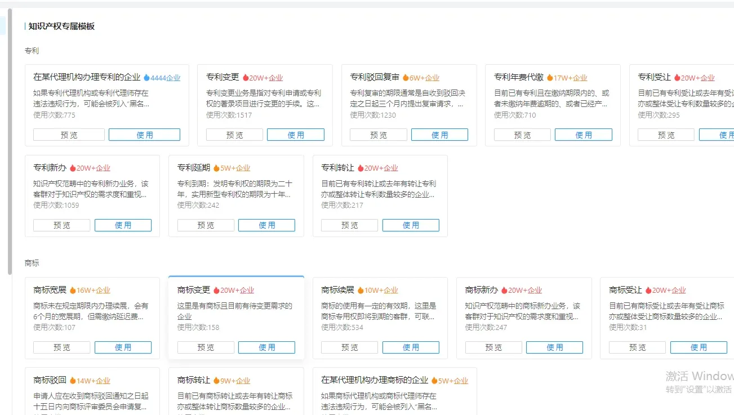Use the 商标变更 template
The image size is (734, 415).
[266, 347]
